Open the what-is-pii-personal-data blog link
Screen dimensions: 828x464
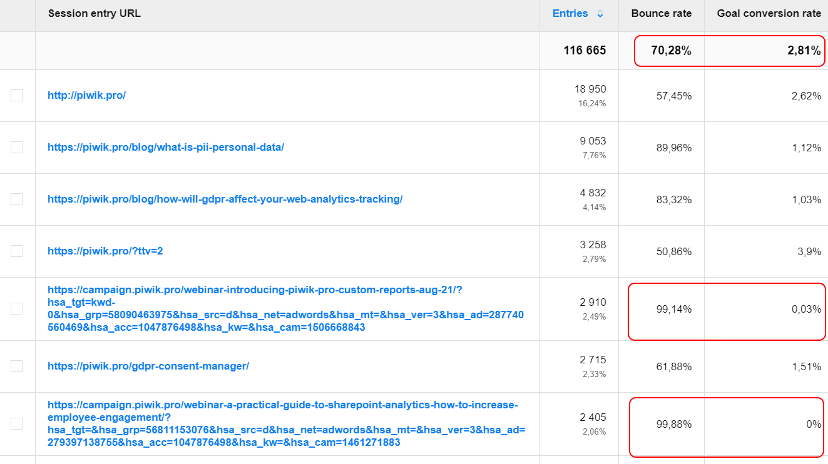(166, 148)
